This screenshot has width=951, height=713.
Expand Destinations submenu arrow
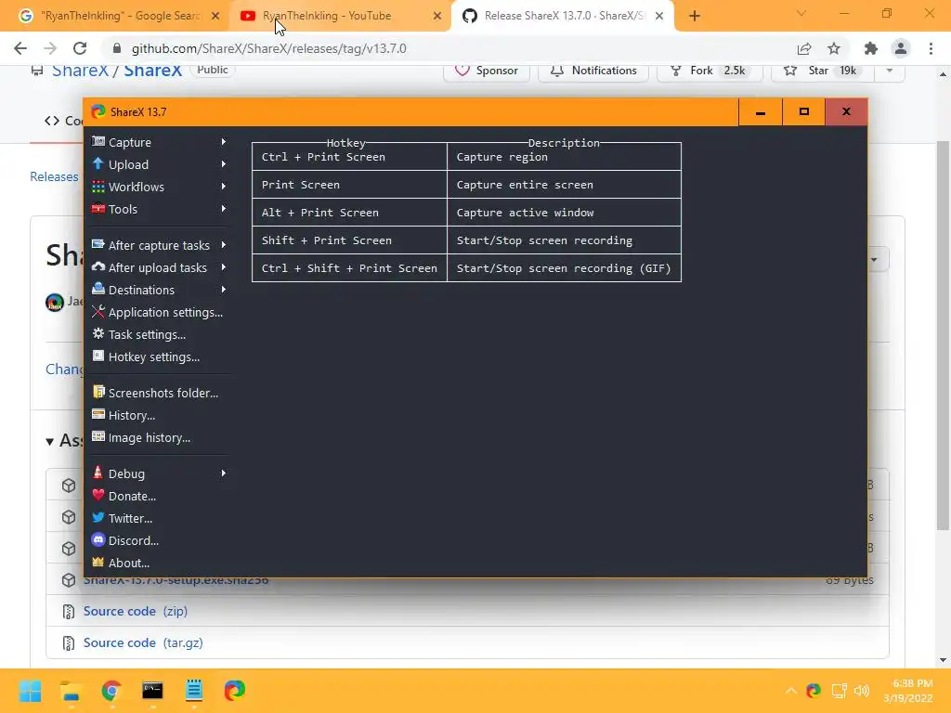coord(224,290)
